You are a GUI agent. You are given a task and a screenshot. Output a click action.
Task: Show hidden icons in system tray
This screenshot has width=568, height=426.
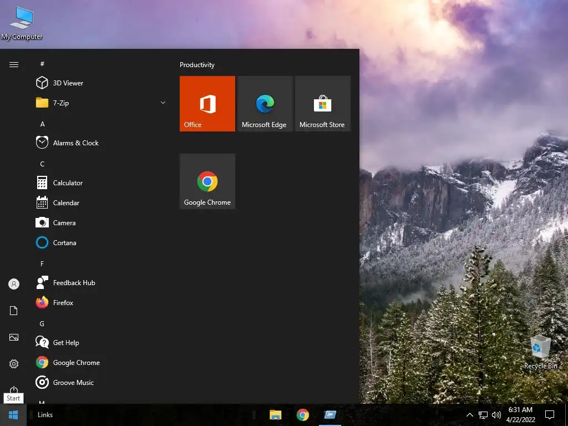pos(469,415)
